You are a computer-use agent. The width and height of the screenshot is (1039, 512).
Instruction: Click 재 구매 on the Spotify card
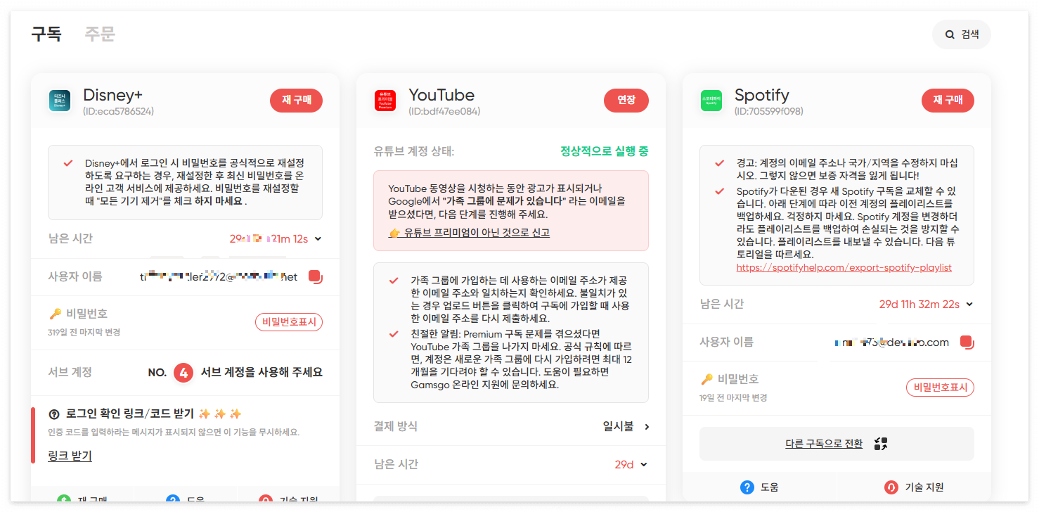[948, 101]
